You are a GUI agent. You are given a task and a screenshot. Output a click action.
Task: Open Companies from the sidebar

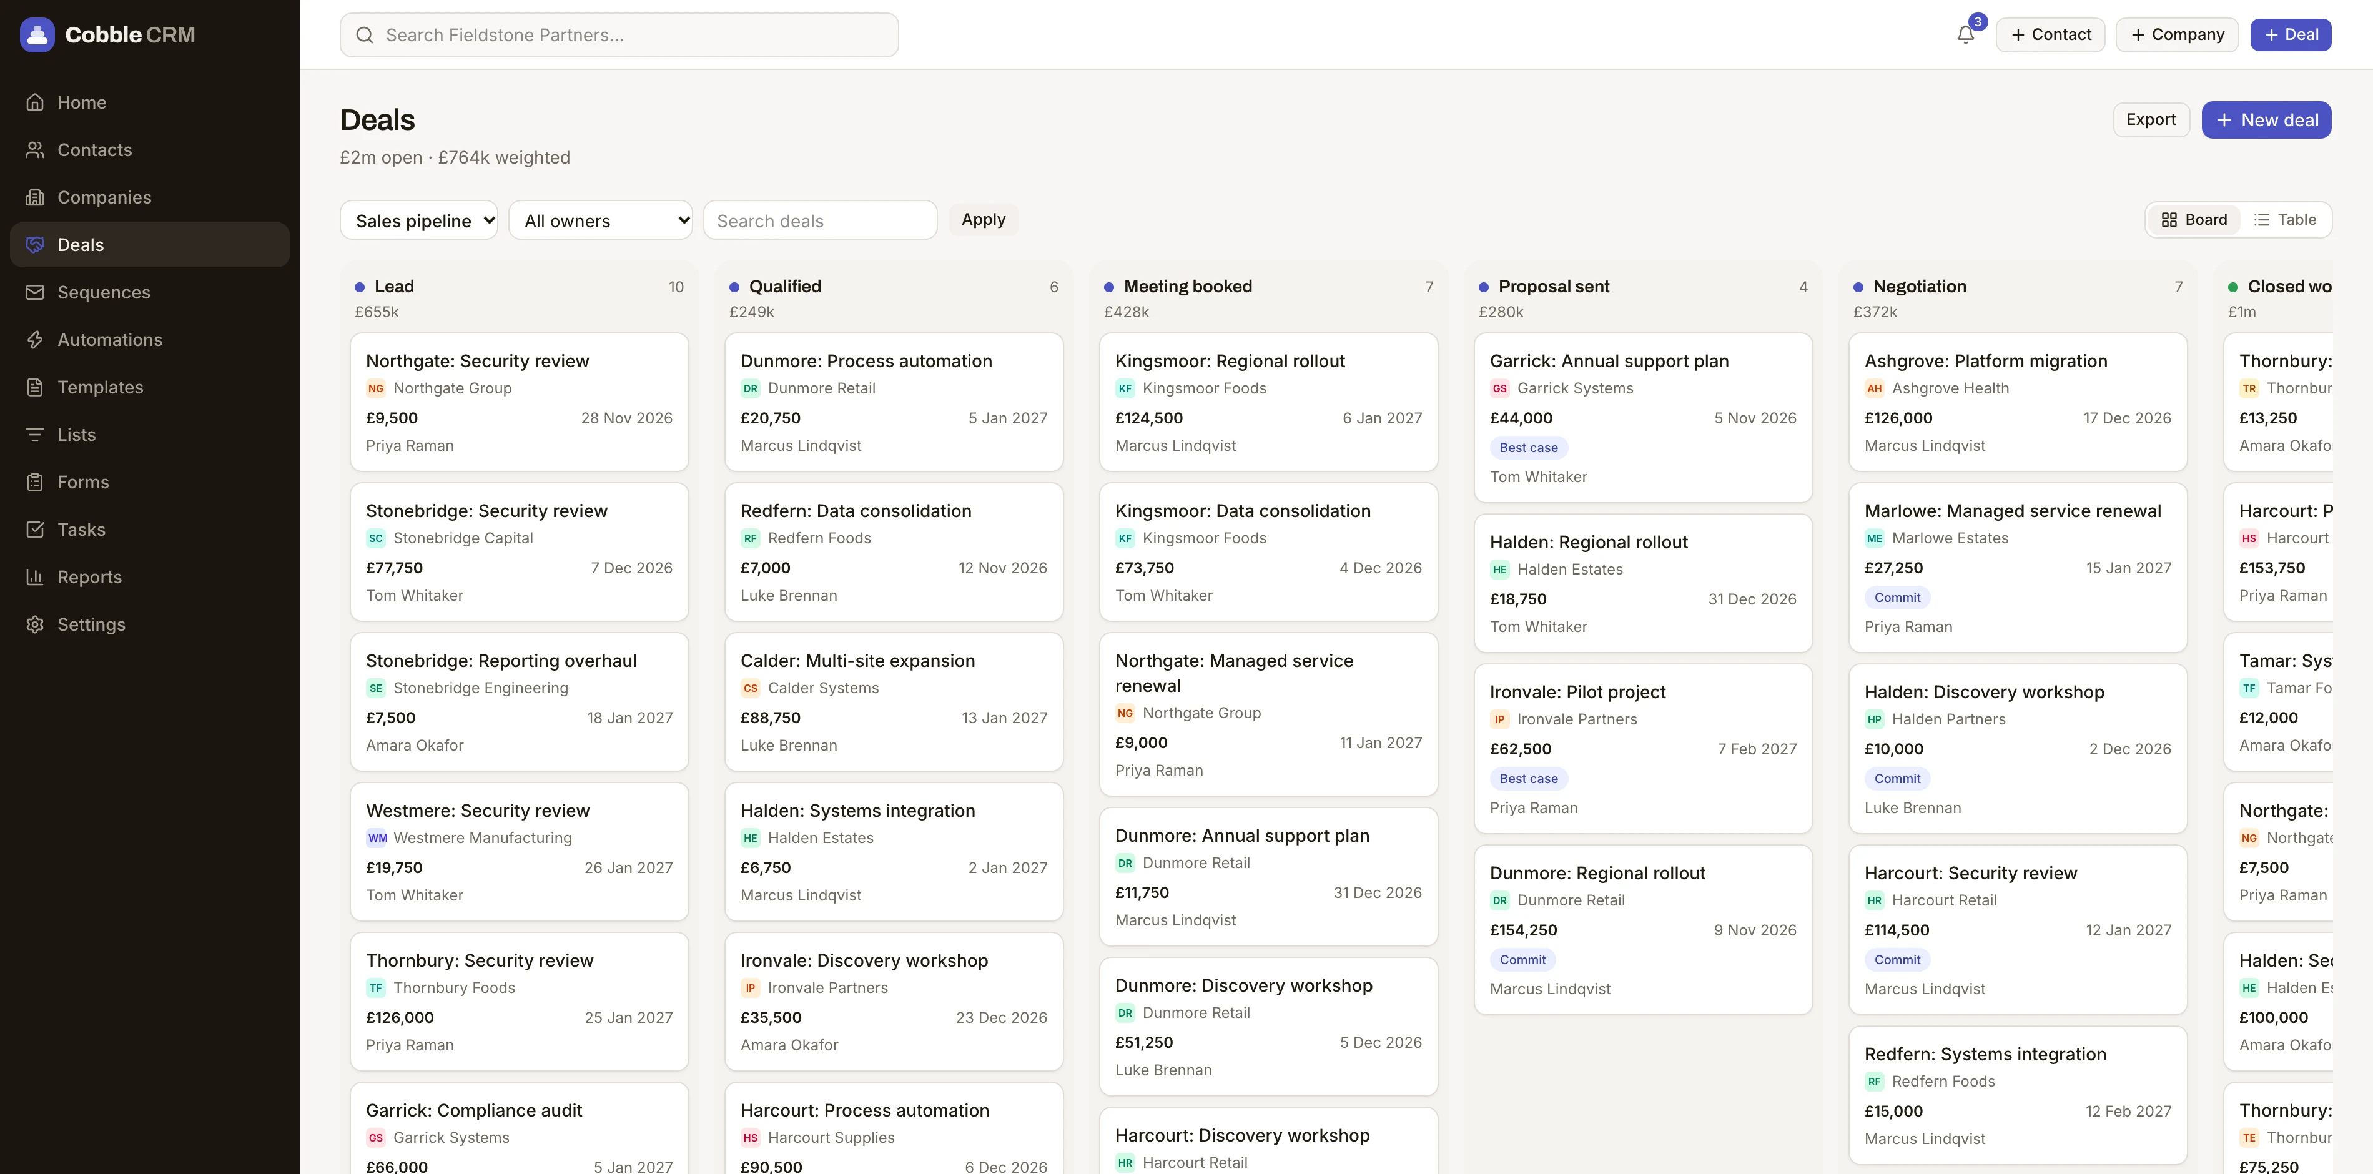pyautogui.click(x=149, y=197)
